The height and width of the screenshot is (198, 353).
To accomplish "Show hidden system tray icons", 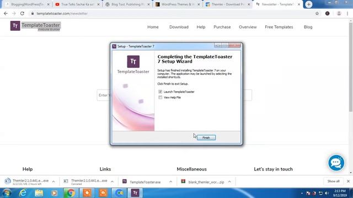I will 302,193.
